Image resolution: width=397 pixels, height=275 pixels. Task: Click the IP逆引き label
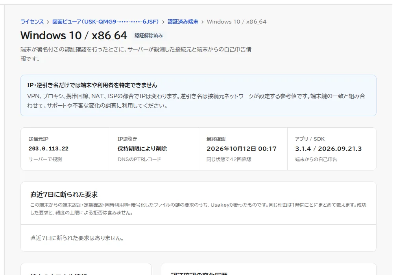127,139
